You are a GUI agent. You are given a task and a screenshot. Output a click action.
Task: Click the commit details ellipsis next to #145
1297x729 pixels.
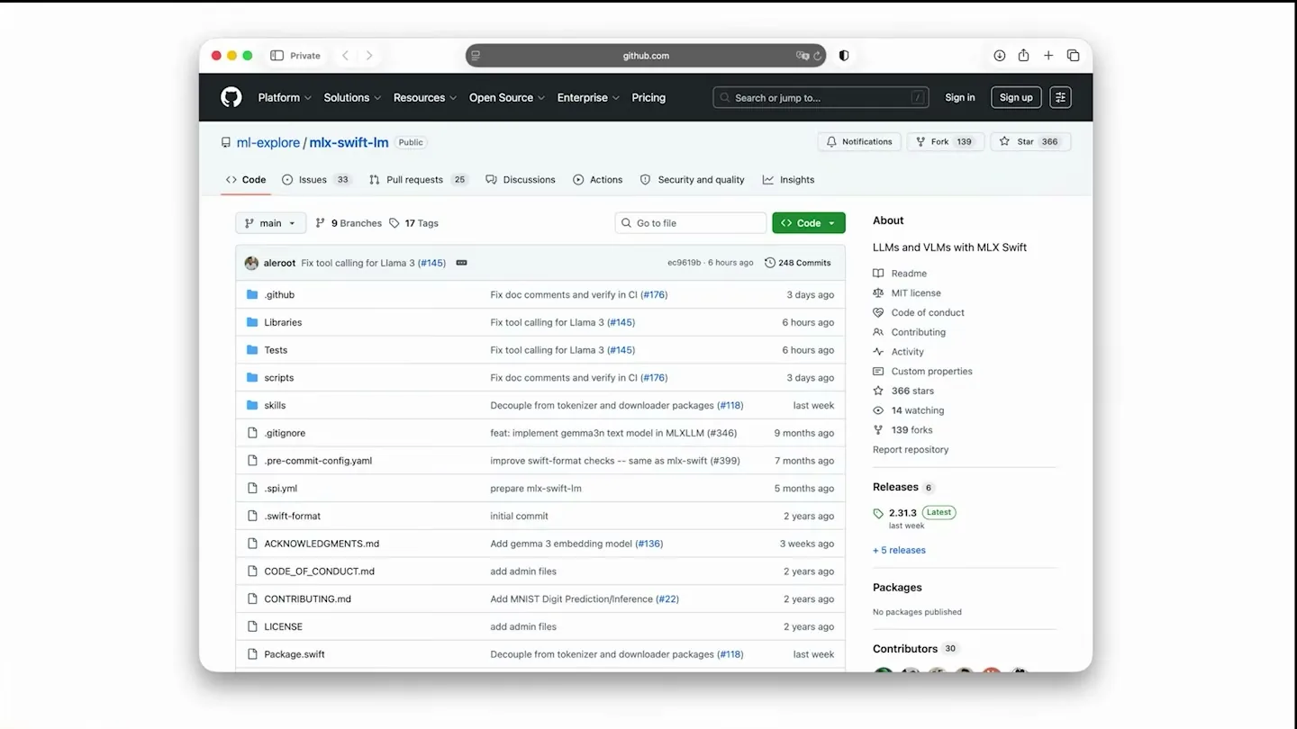click(462, 263)
